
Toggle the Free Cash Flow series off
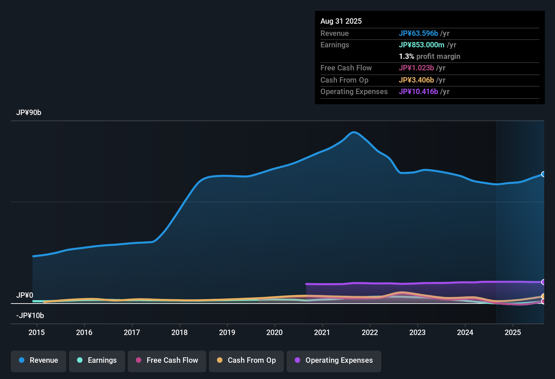click(x=167, y=360)
